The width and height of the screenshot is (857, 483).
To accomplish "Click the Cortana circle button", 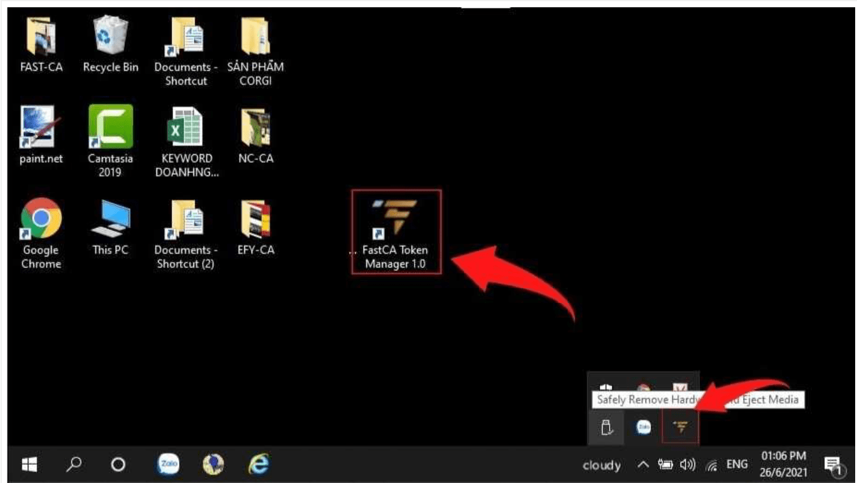I will point(119,464).
